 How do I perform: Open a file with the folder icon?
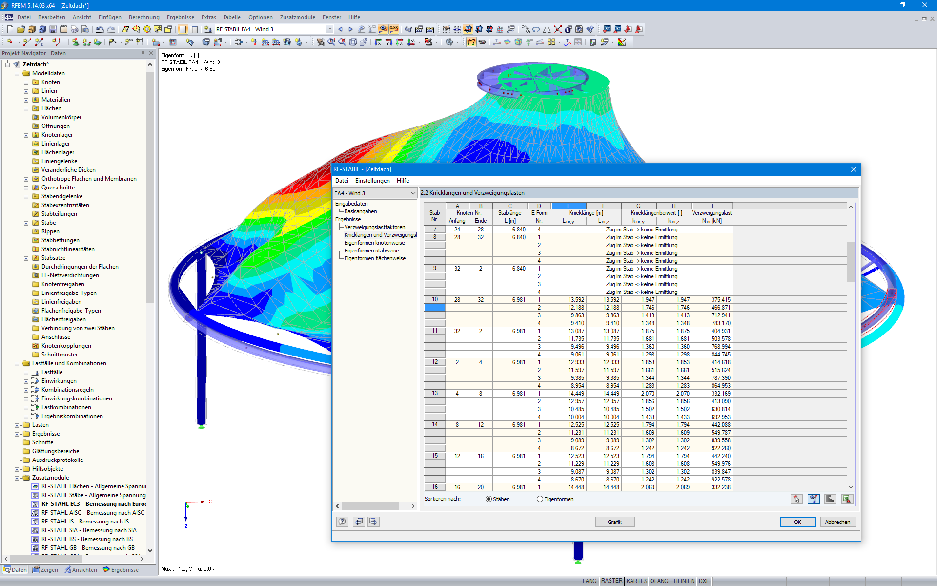(20, 29)
